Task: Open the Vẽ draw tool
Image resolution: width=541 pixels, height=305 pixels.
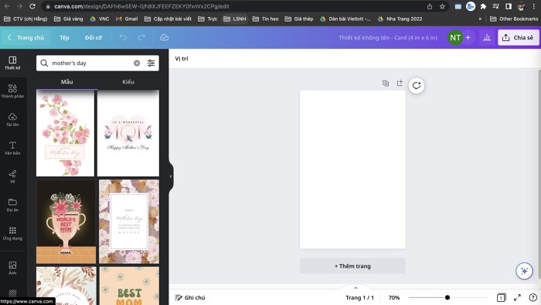Action: (x=12, y=176)
